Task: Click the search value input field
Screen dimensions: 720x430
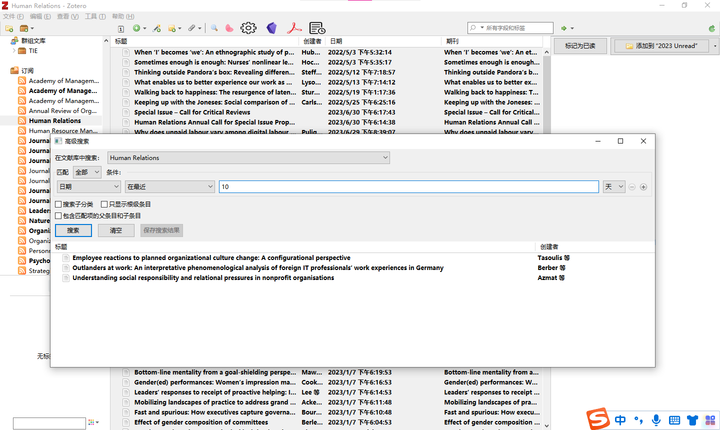Action: point(409,187)
